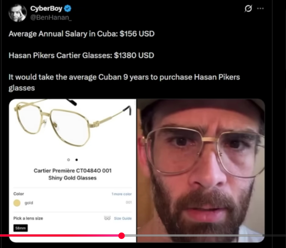Click the red video progress scrubber knob

pos(122,236)
